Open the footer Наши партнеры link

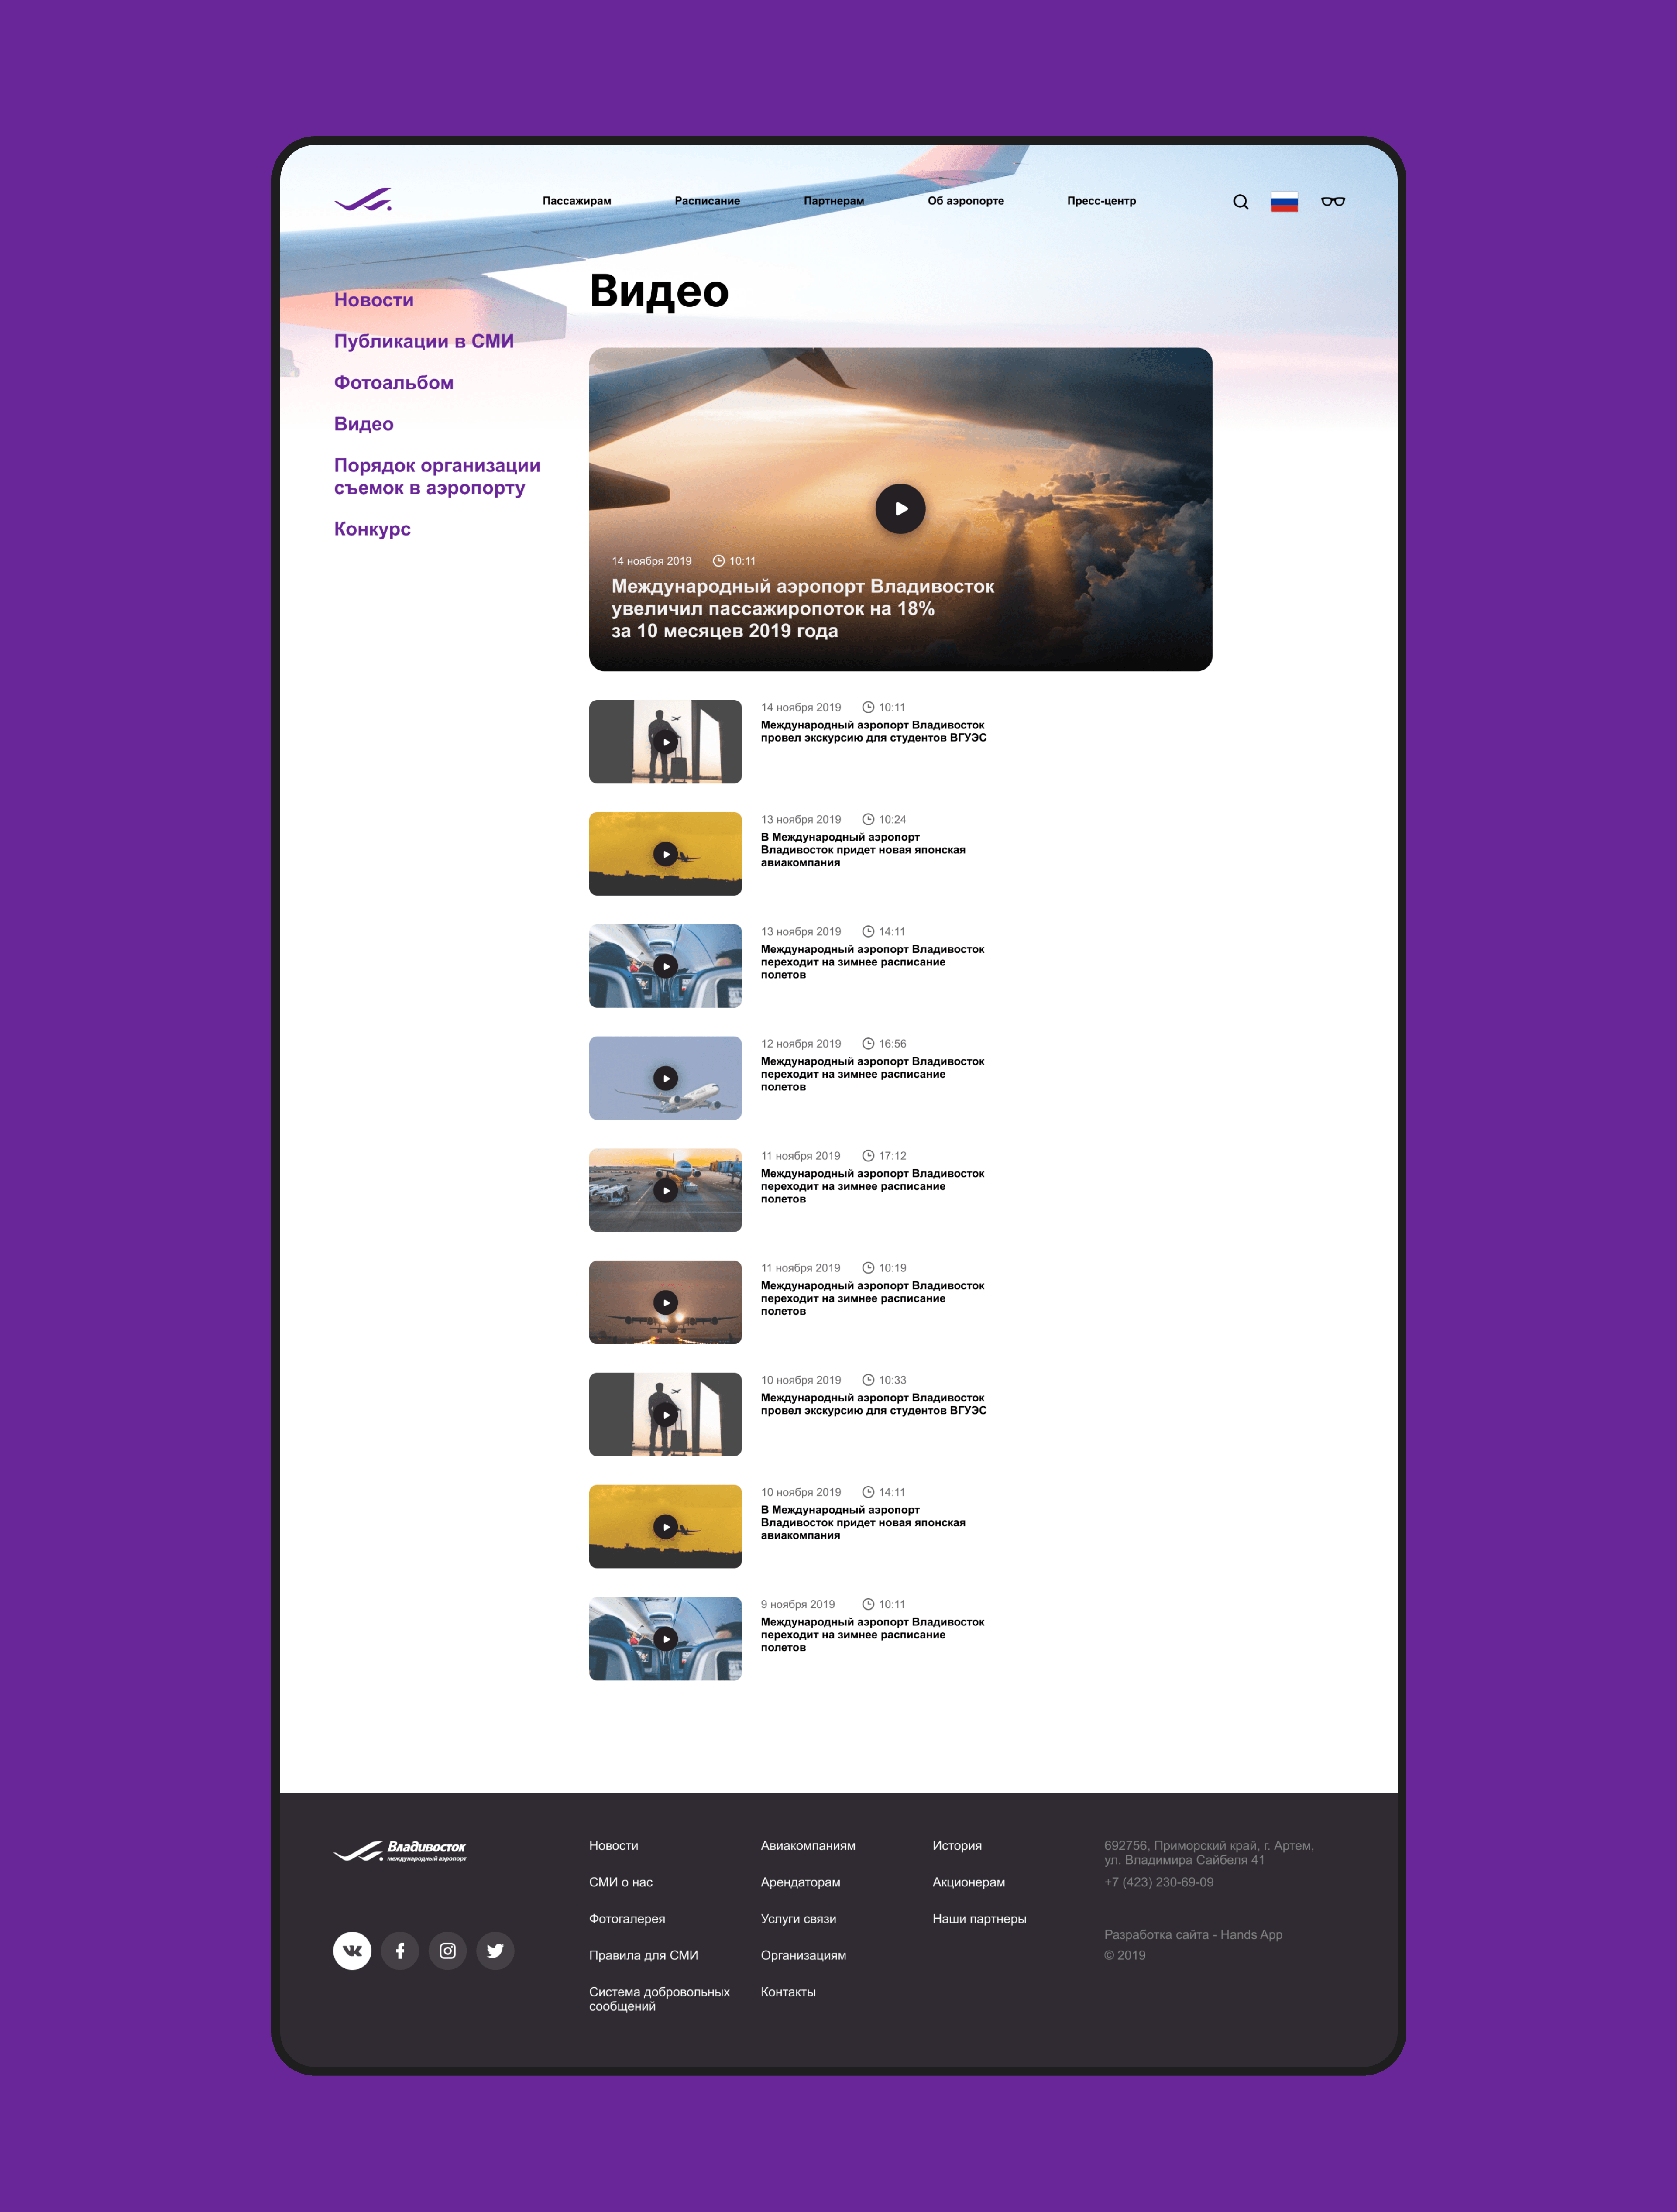(x=979, y=1919)
